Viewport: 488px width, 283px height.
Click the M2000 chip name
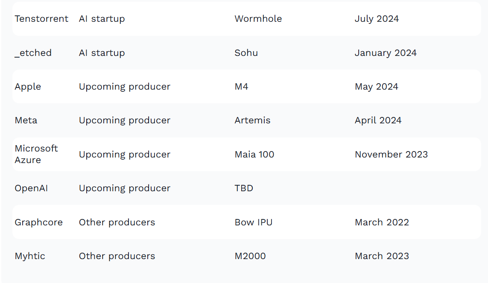point(250,256)
